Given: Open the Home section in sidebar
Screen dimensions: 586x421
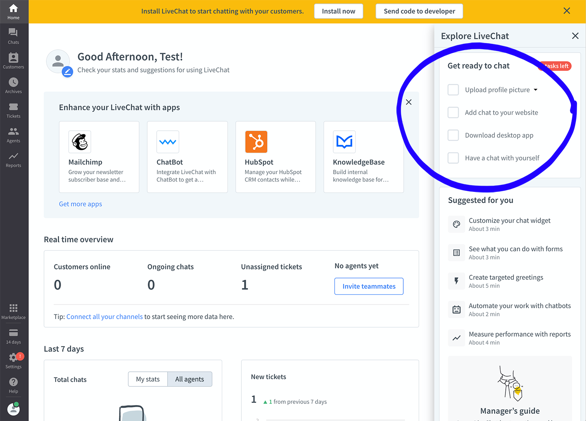Looking at the screenshot, I should click(x=13, y=12).
